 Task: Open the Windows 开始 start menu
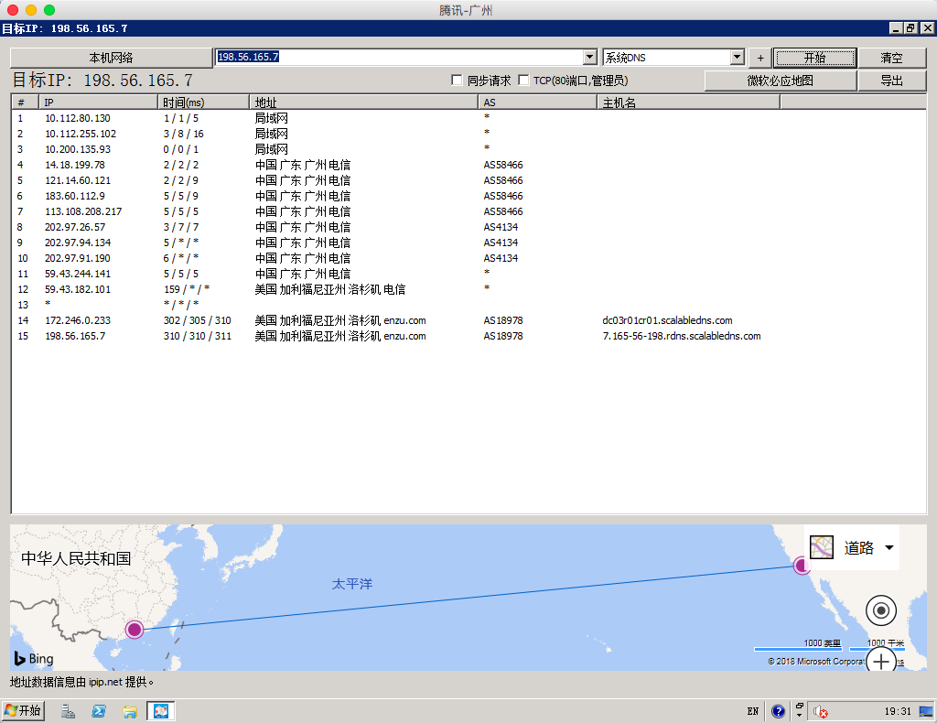point(23,710)
